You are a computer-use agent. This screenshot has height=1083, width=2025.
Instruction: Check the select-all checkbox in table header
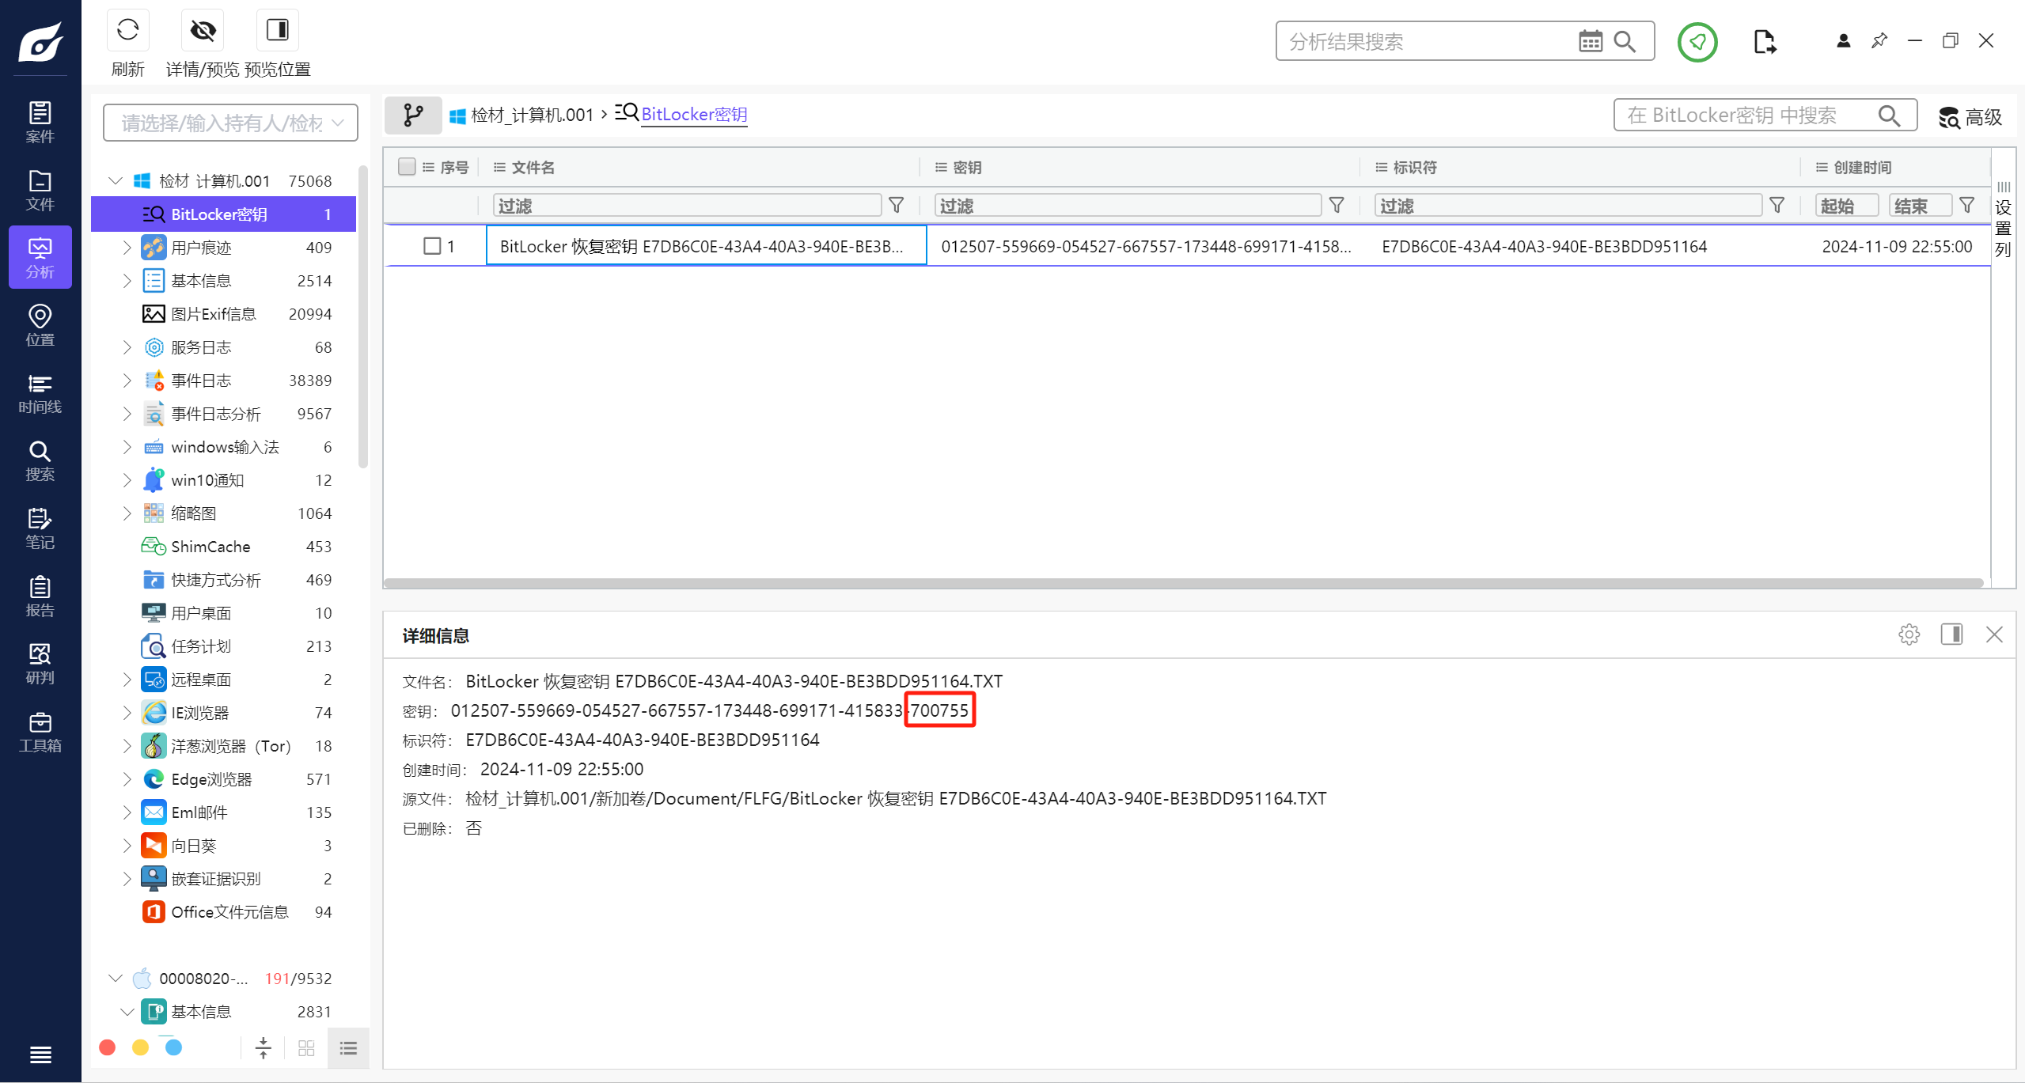[407, 167]
